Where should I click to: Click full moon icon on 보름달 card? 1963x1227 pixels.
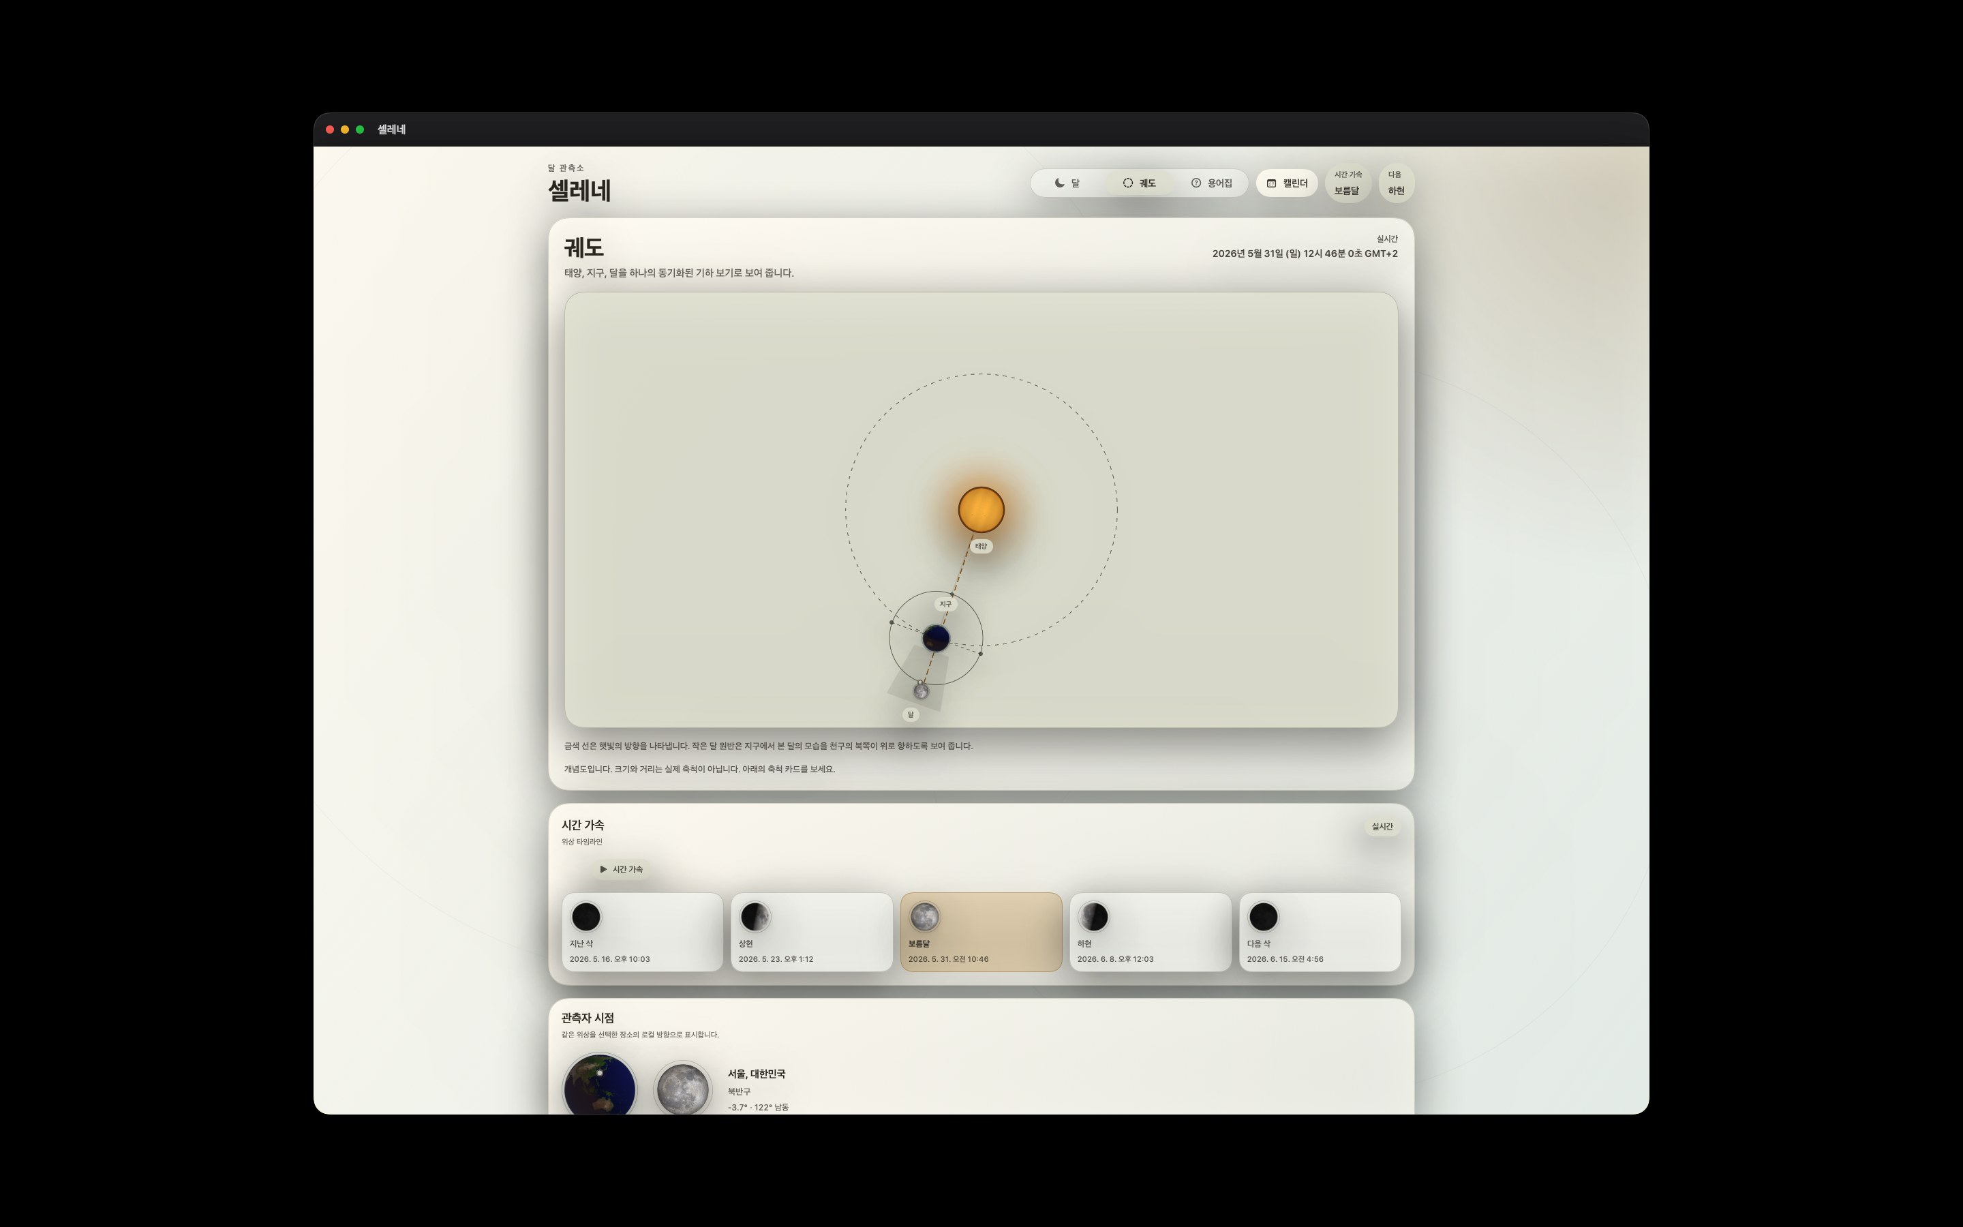(924, 917)
